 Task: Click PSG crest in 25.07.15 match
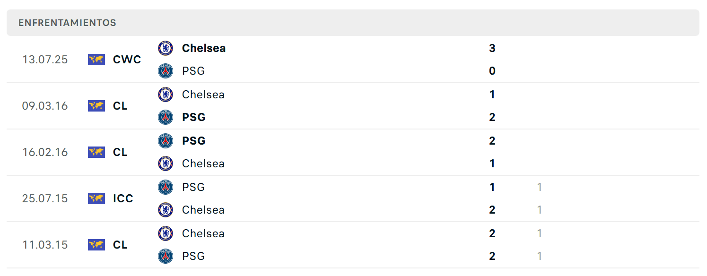click(166, 187)
